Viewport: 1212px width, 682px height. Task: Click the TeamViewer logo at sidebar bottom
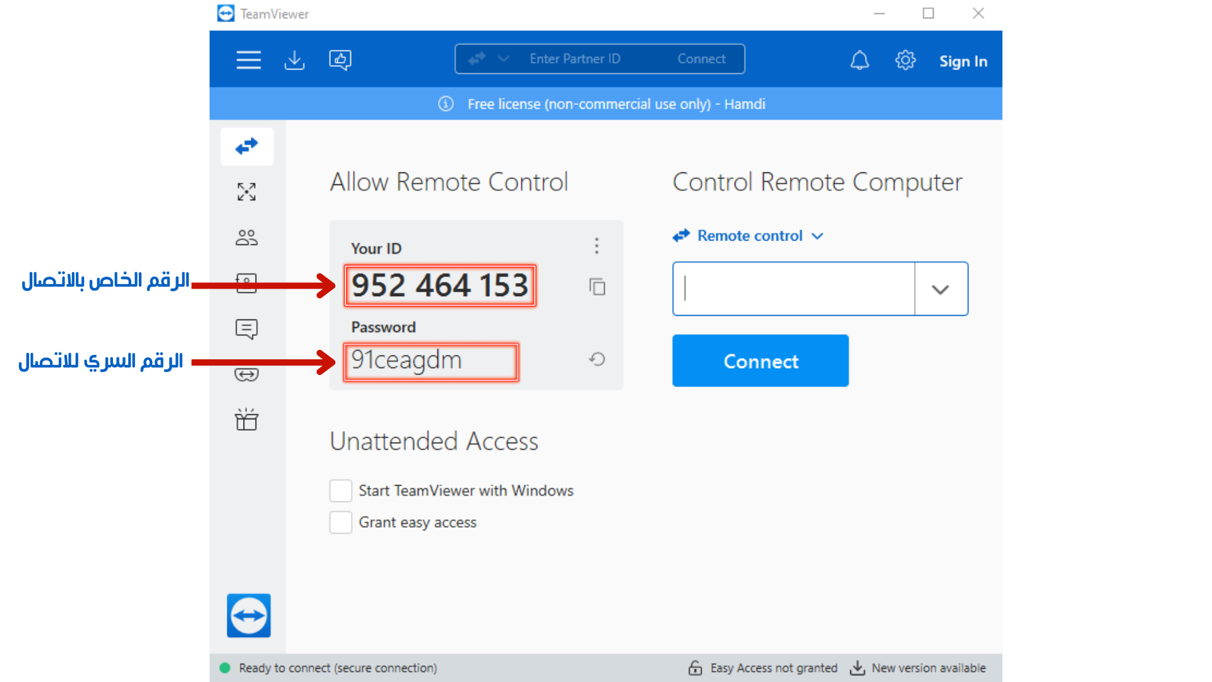(x=249, y=615)
